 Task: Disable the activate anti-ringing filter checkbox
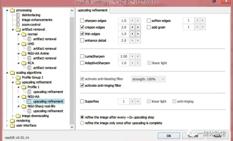click(82, 85)
